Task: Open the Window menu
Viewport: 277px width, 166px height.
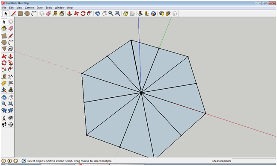Action: click(60, 8)
